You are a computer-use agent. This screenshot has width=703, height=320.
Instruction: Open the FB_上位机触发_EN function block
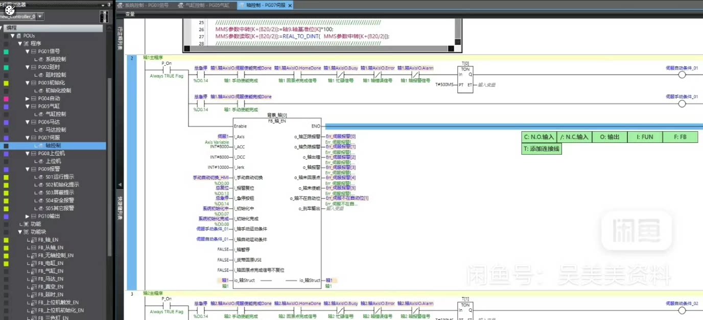click(x=58, y=302)
